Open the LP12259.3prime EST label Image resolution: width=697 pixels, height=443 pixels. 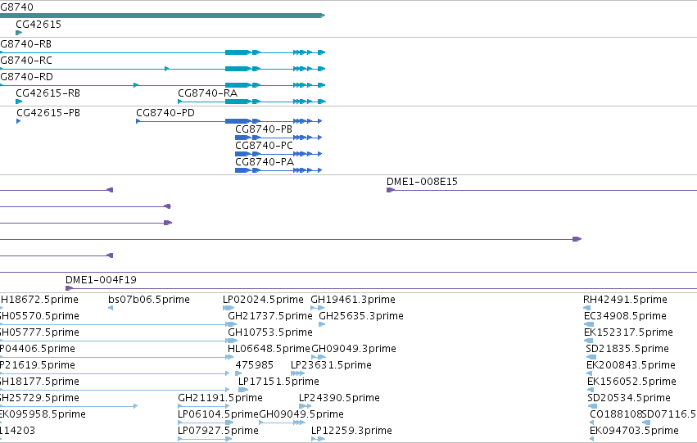(x=351, y=431)
